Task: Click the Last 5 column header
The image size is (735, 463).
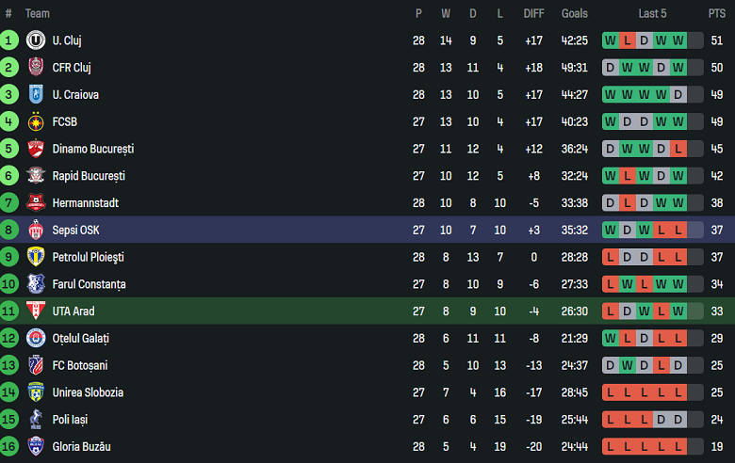Action: [652, 13]
